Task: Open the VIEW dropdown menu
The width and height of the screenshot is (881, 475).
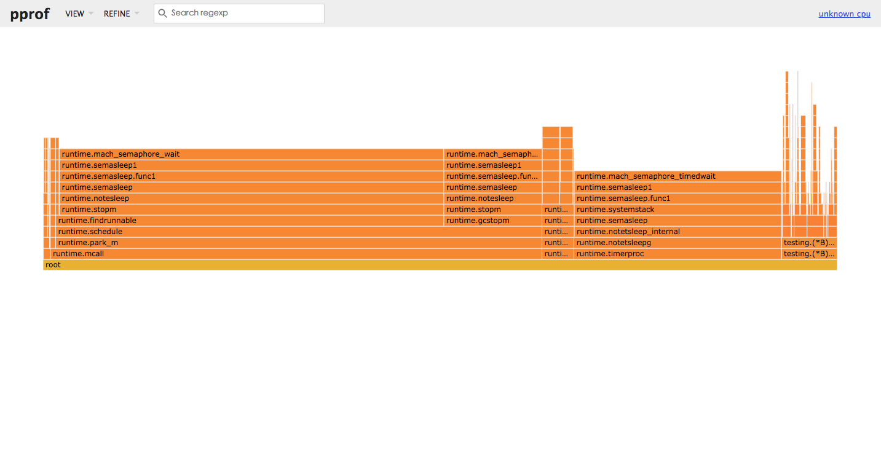Action: point(79,14)
